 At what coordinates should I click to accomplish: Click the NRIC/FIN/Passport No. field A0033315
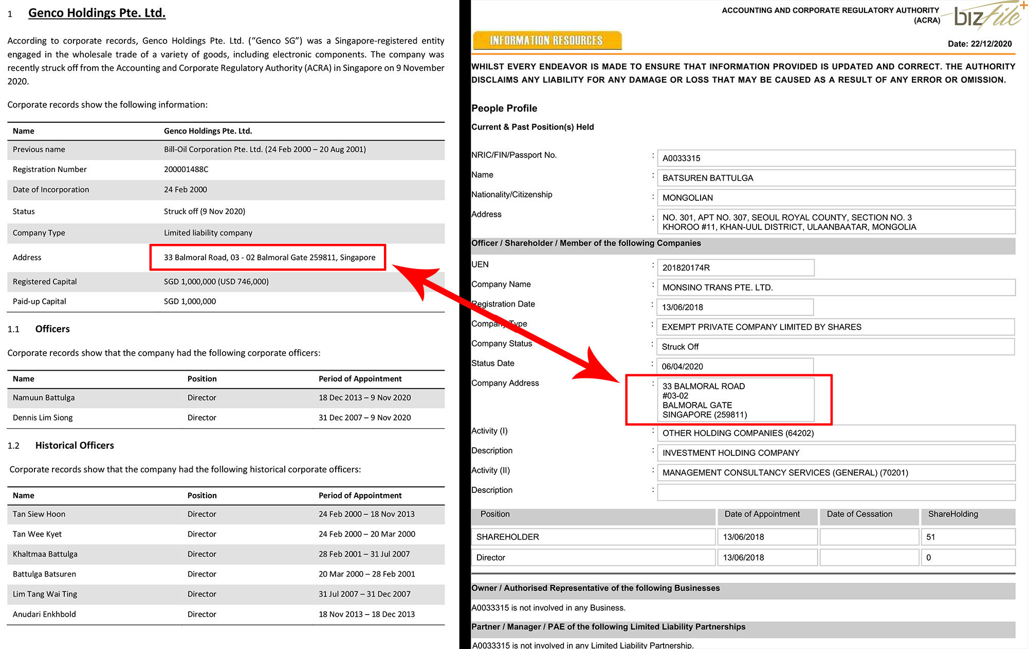pyautogui.click(x=836, y=158)
